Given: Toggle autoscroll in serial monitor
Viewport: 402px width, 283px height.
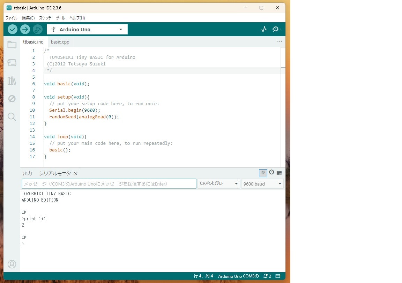Looking at the screenshot, I should pyautogui.click(x=263, y=173).
